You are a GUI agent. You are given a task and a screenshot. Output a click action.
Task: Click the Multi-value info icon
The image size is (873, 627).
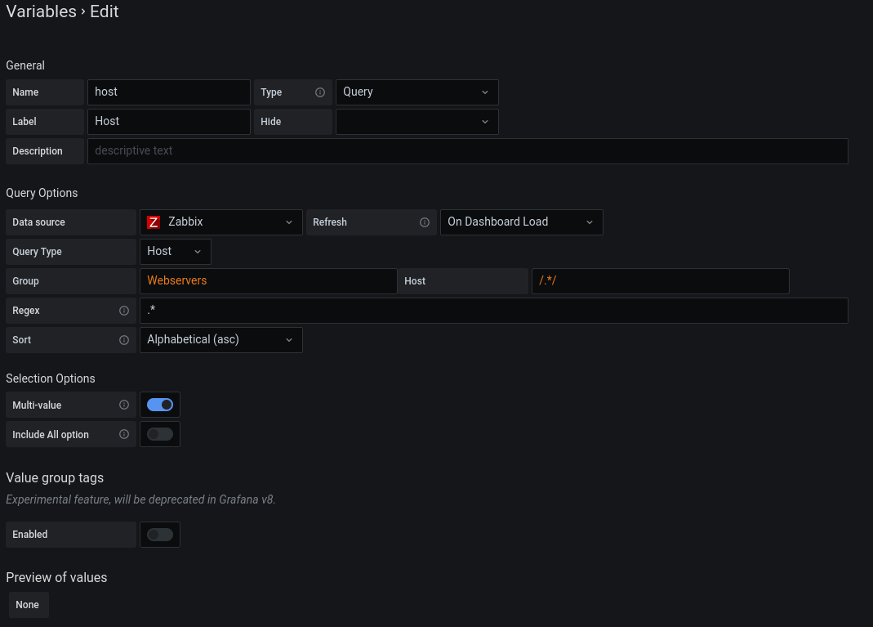tap(124, 405)
